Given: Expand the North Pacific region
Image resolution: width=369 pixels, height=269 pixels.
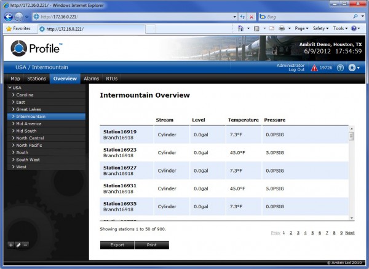Looking at the screenshot, I should point(14,145).
